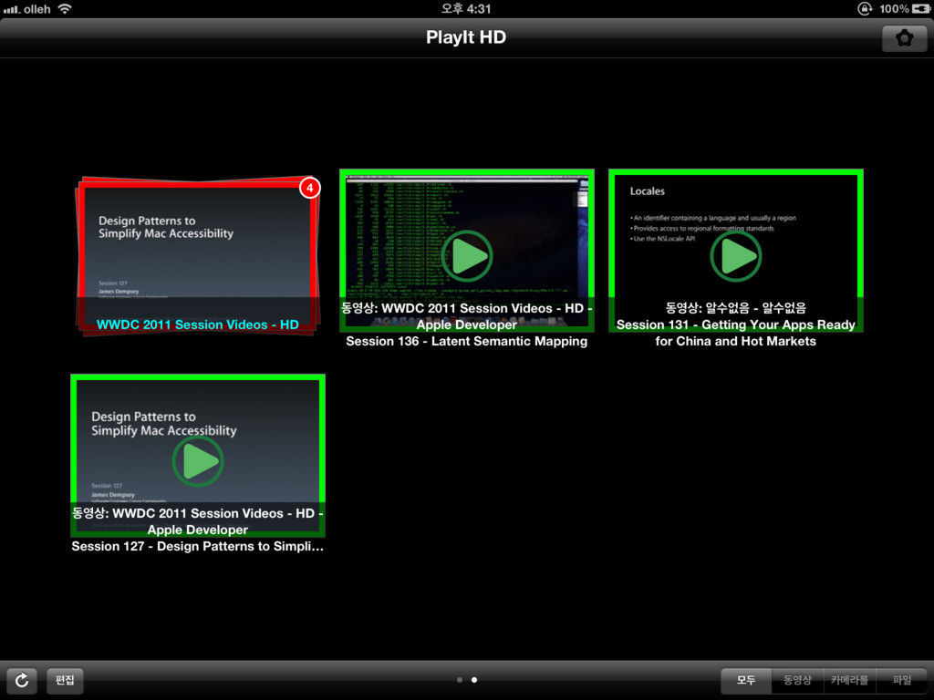Viewport: 934px width, 700px height.
Task: Select the 모두 tab
Action: 746,680
